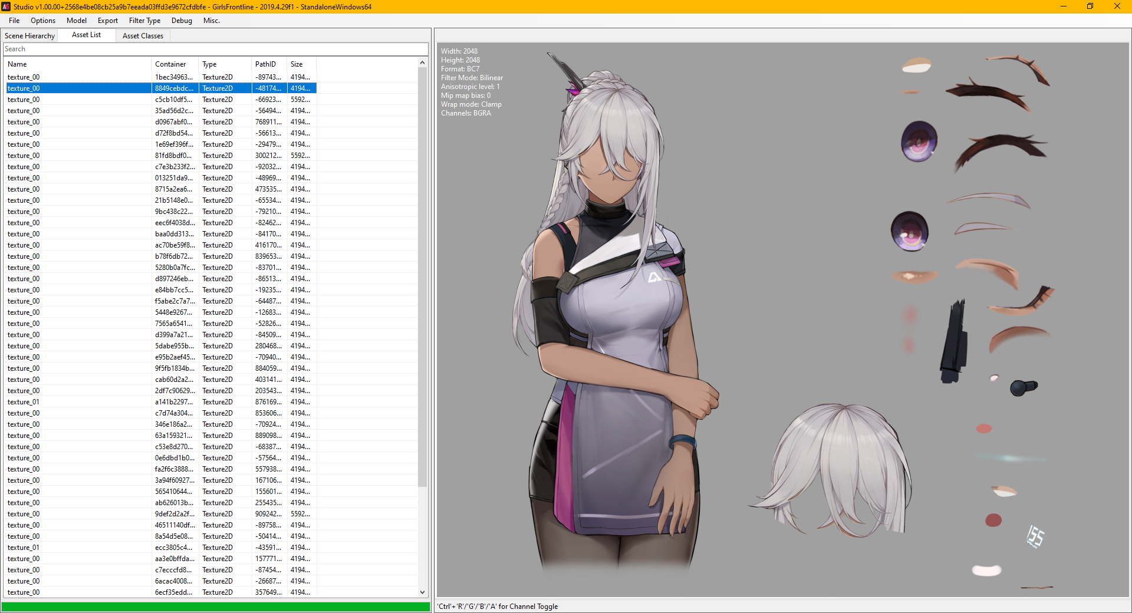Select the row with container 013251da9...
This screenshot has width=1132, height=613.
point(161,178)
